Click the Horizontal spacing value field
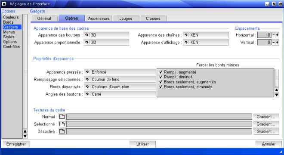This screenshot has height=155, width=284. click(x=264, y=35)
